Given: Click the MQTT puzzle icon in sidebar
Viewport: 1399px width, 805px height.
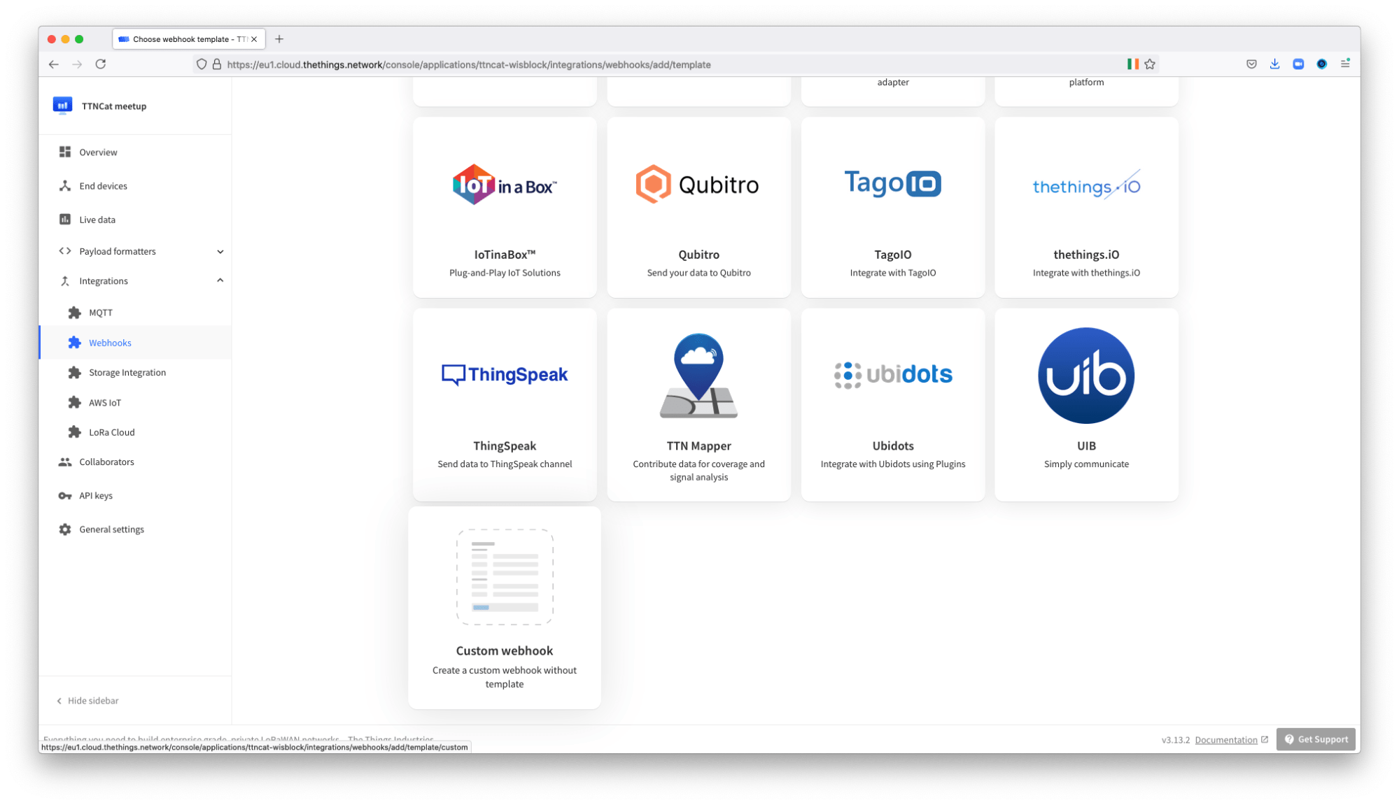Looking at the screenshot, I should coord(75,313).
